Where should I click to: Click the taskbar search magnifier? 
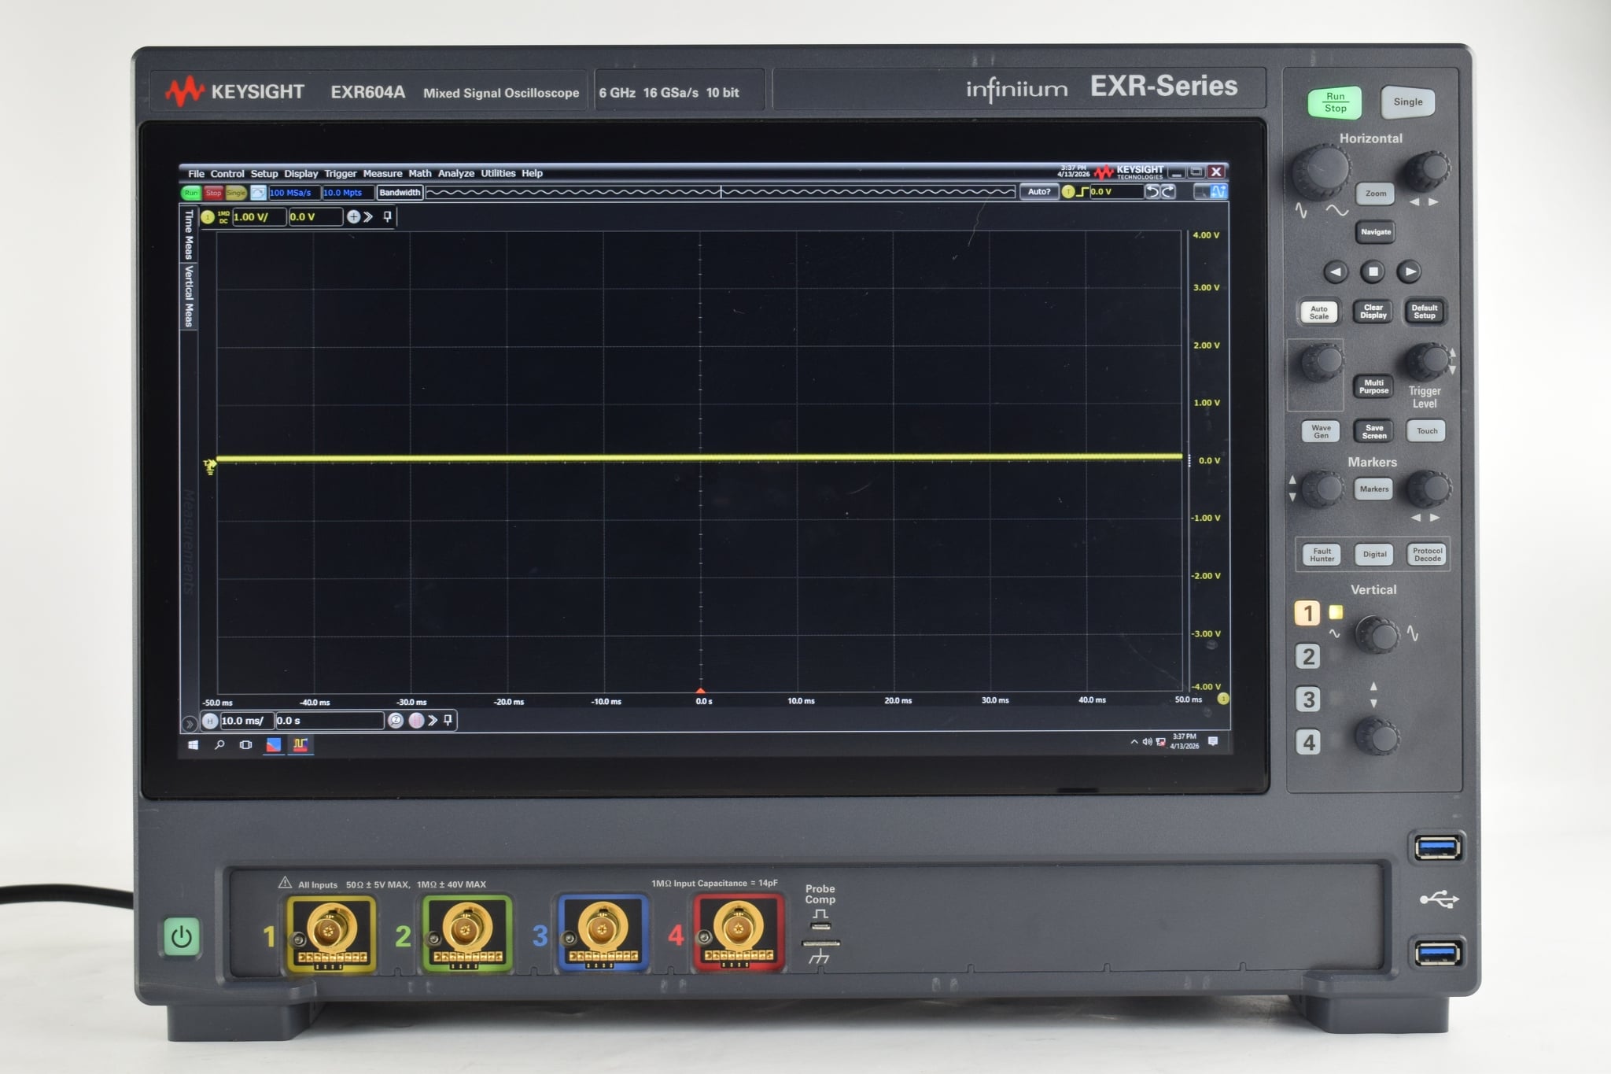(x=219, y=744)
